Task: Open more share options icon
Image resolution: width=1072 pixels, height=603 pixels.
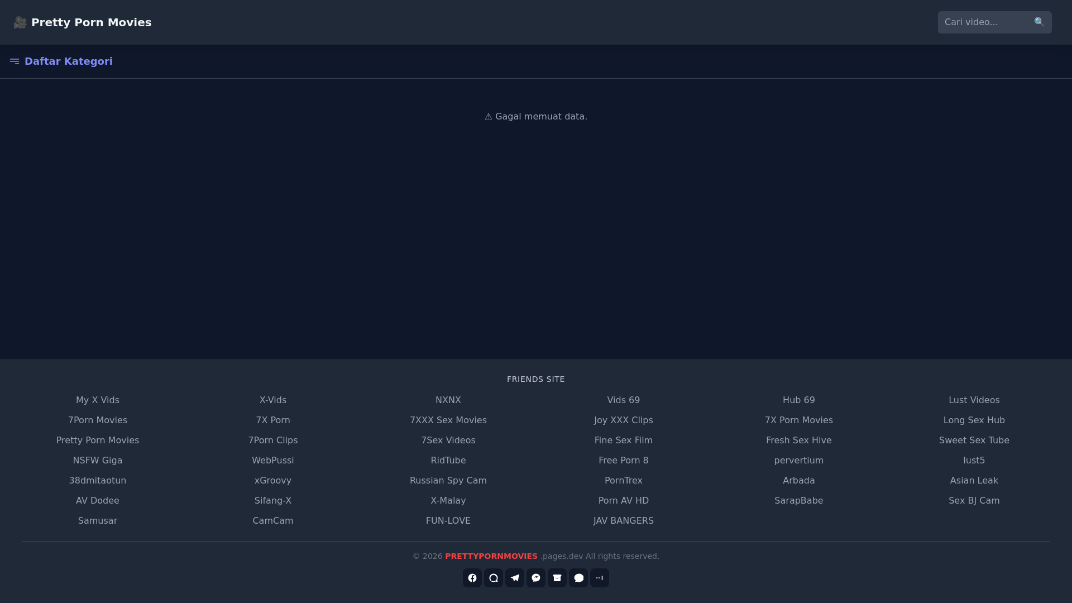Action: [600, 578]
